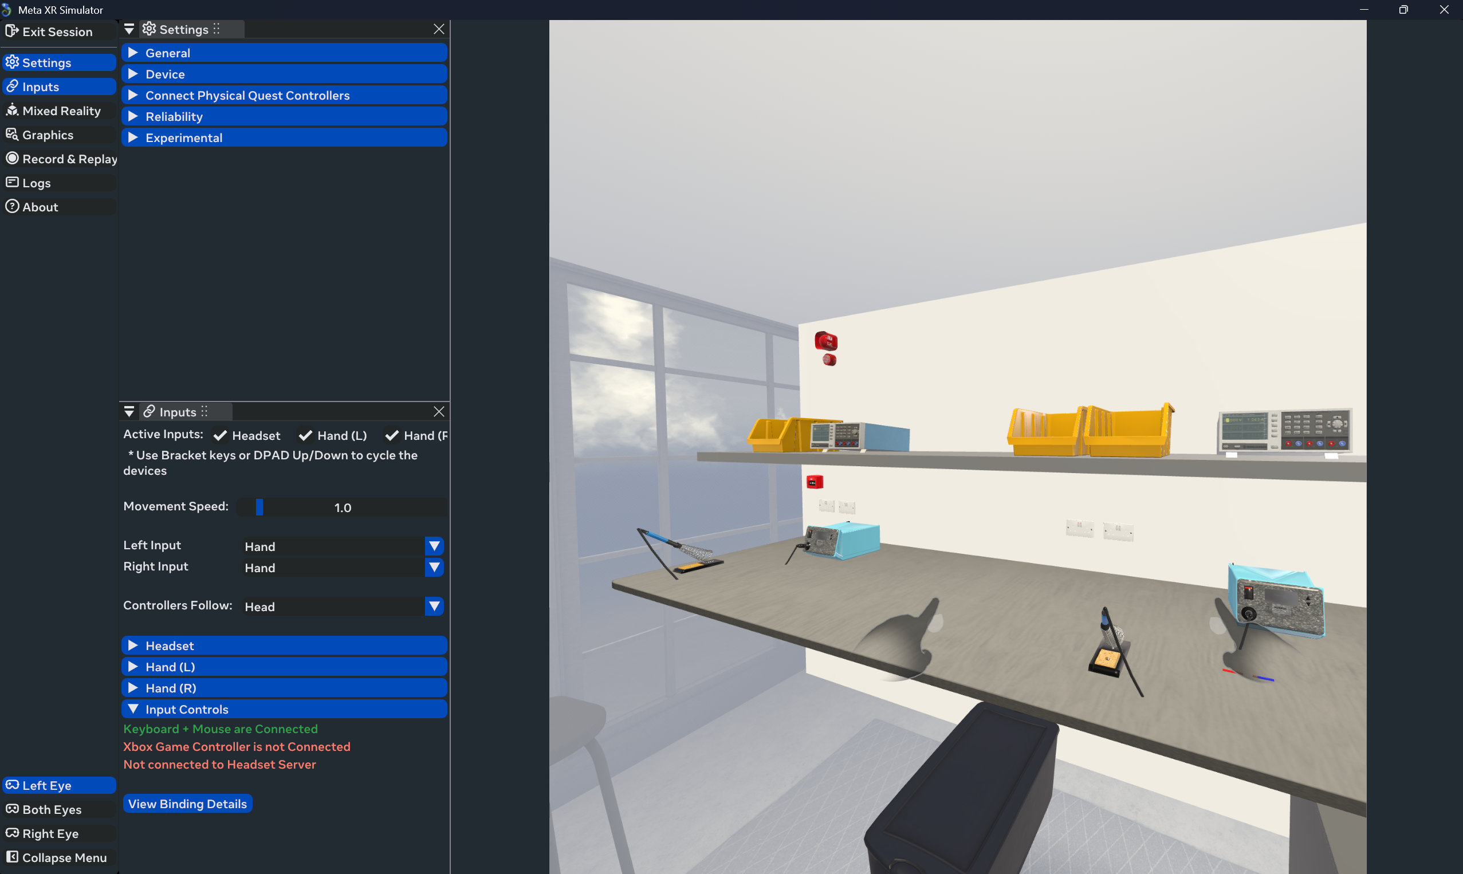1463x874 pixels.
Task: Click the Exit Session icon
Action: [x=12, y=31]
